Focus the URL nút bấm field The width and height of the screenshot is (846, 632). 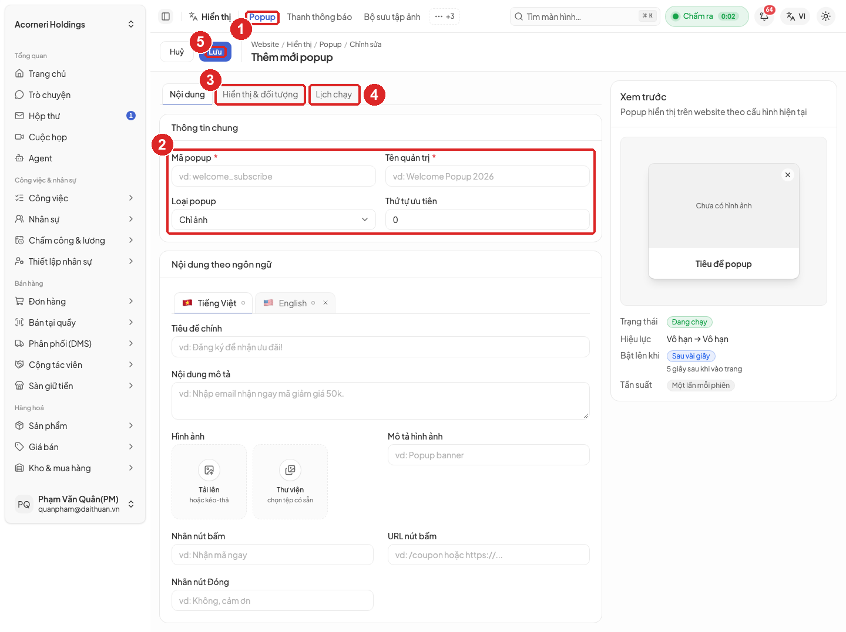click(x=489, y=555)
